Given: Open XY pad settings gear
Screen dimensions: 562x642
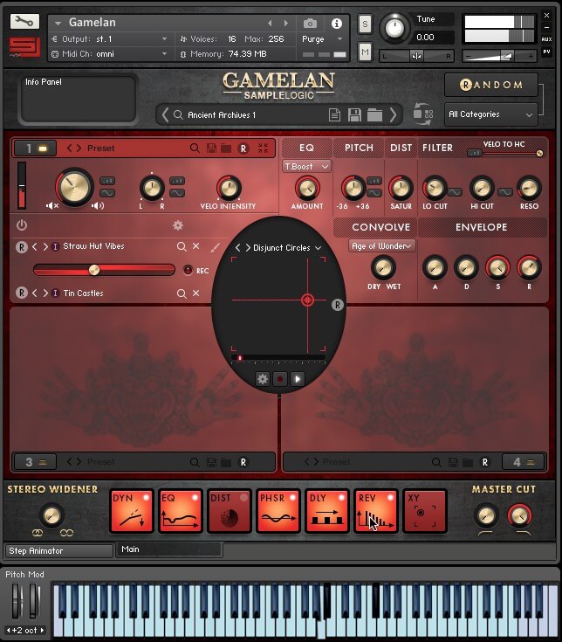Looking at the screenshot, I should pyautogui.click(x=262, y=379).
